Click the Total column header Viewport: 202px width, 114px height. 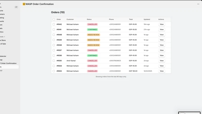(x=131, y=20)
